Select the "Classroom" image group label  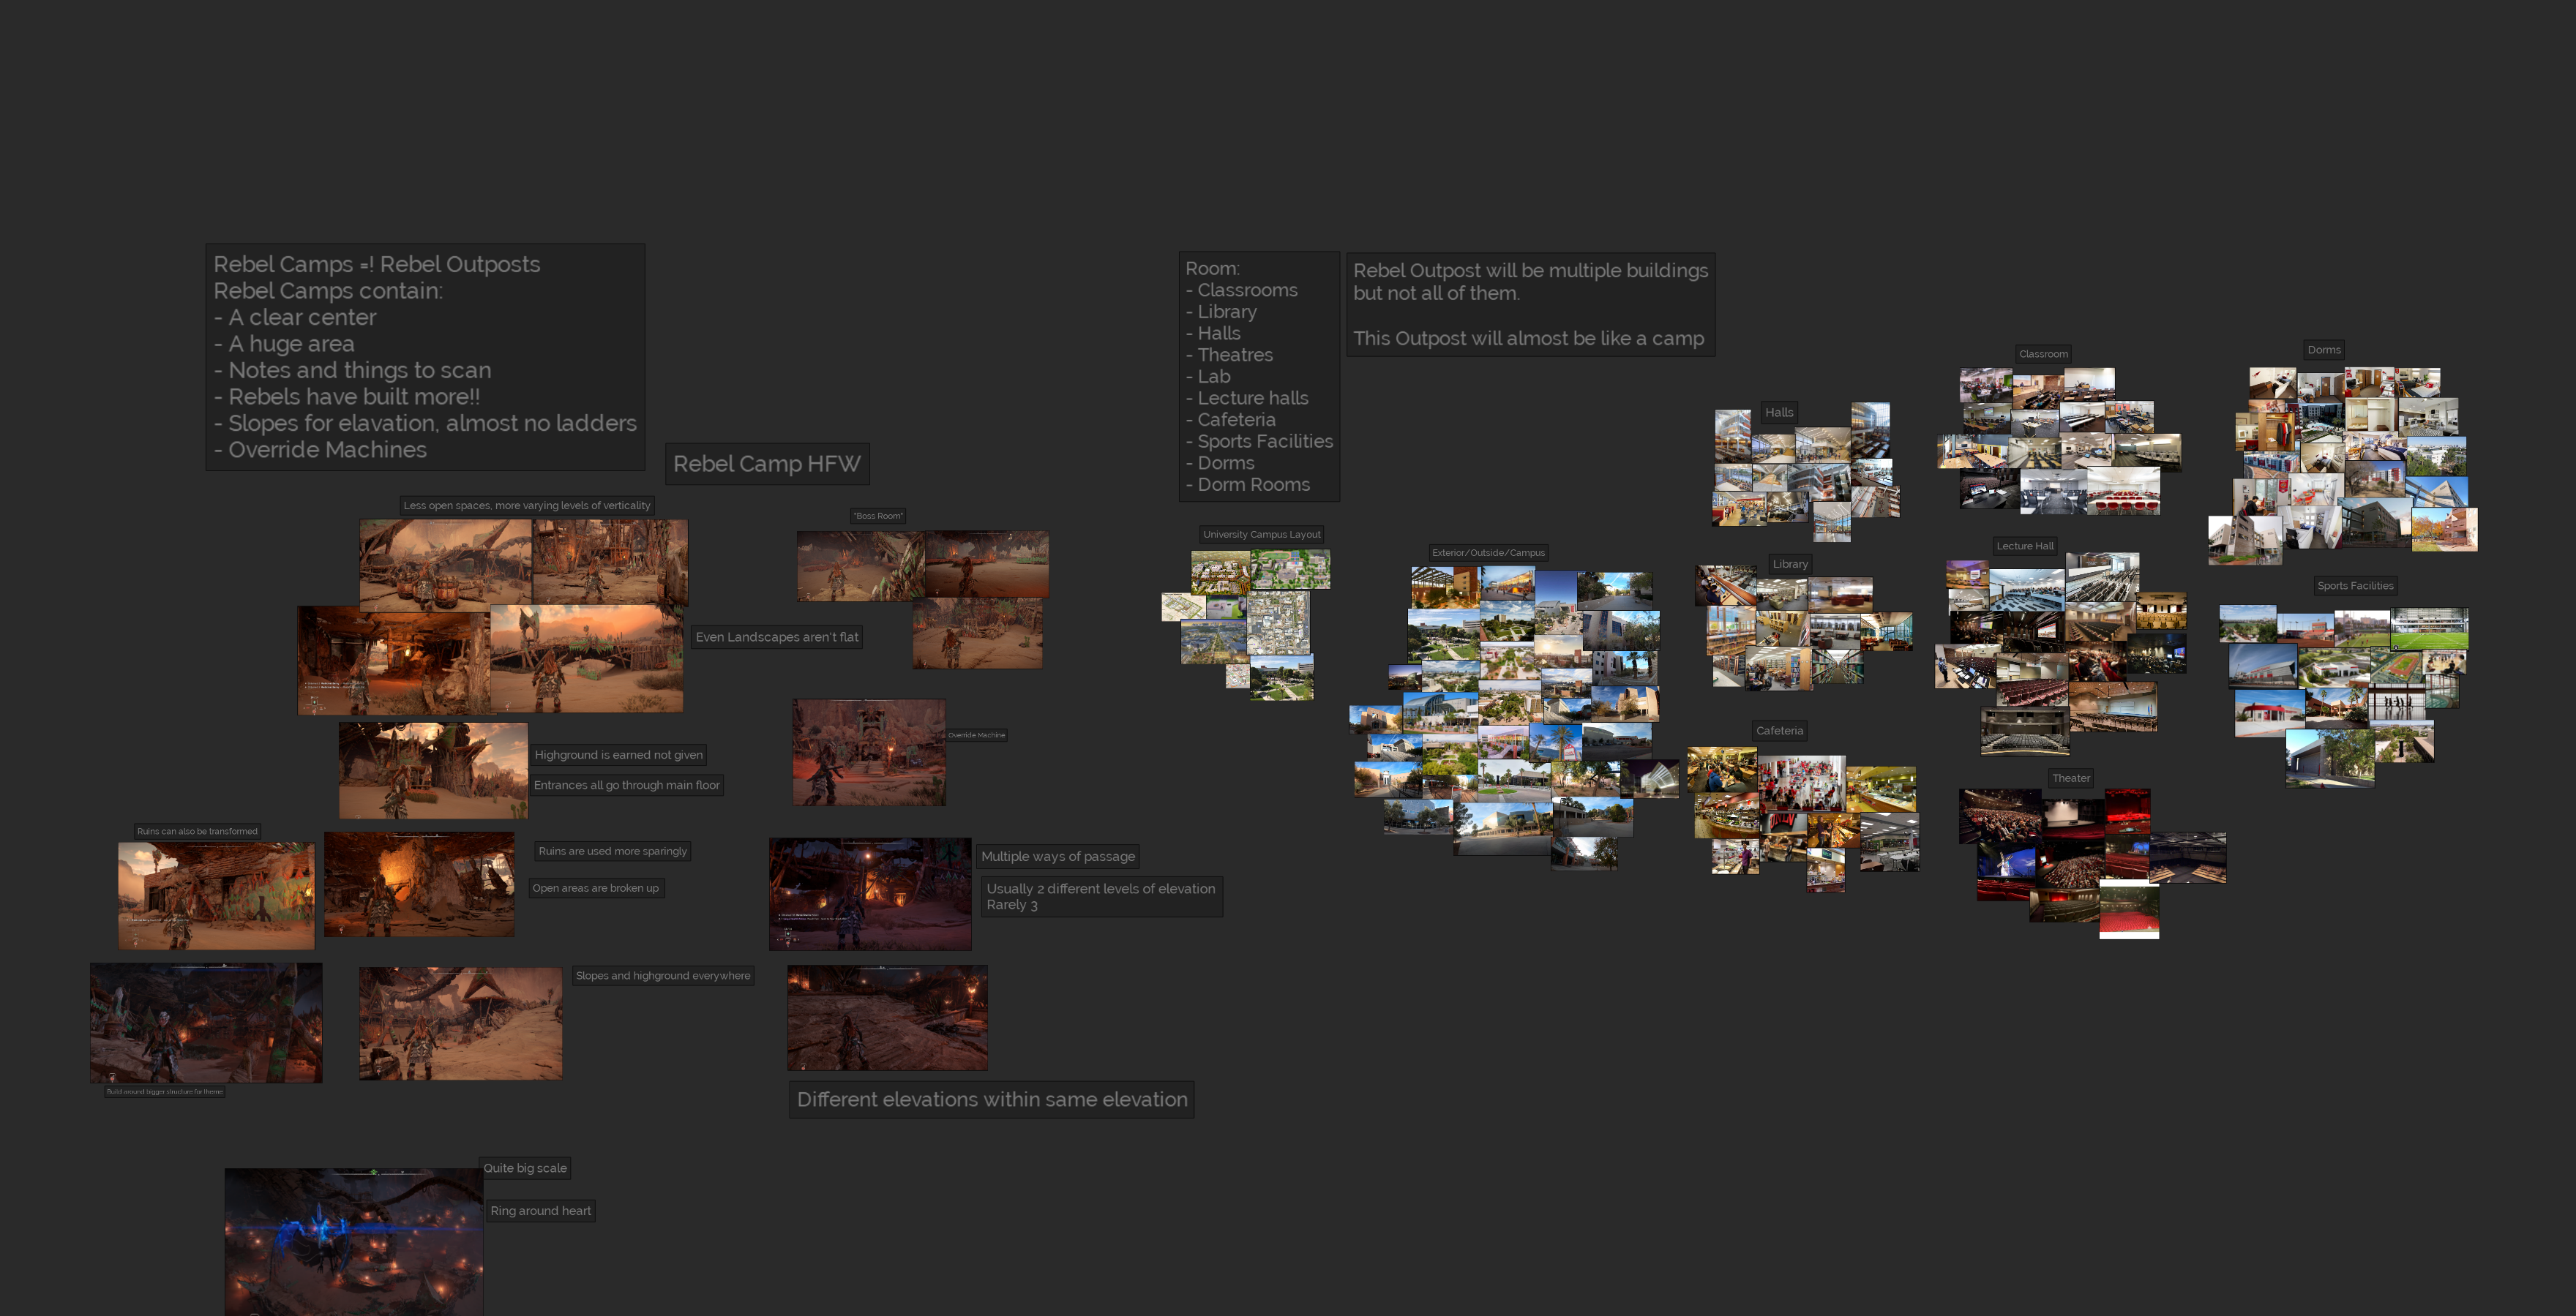[x=2043, y=354]
